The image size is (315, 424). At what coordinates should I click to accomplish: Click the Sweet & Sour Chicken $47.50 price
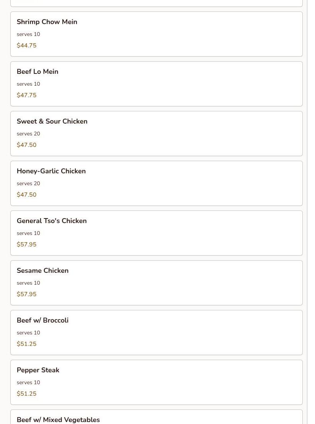point(26,145)
